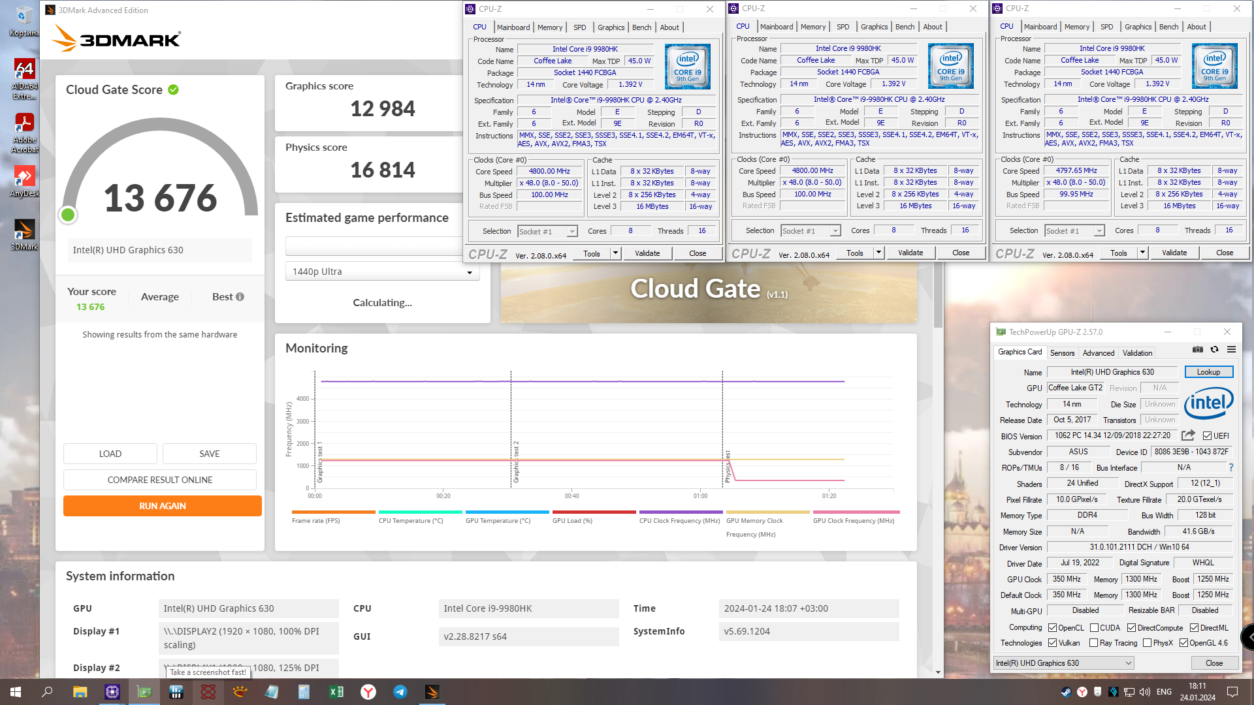
Task: Click the 3DMark vertical scrollbar thumb
Action: pos(938,294)
